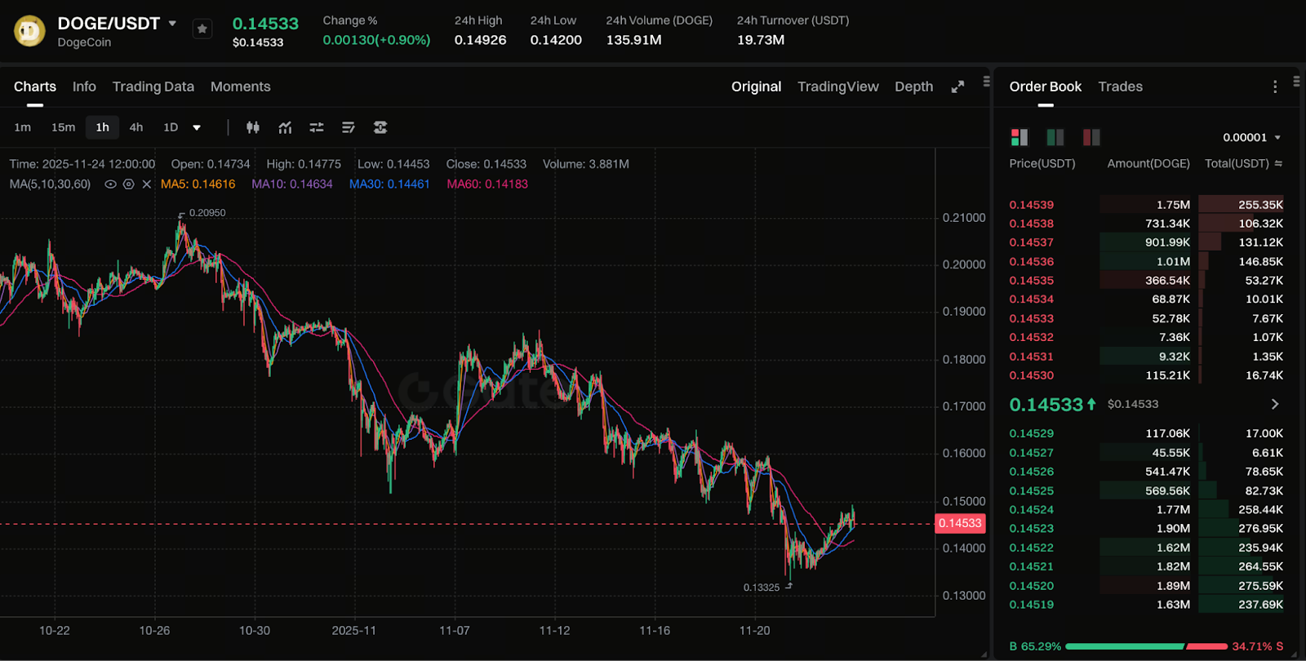Show sell orders only in order book

[1091, 137]
